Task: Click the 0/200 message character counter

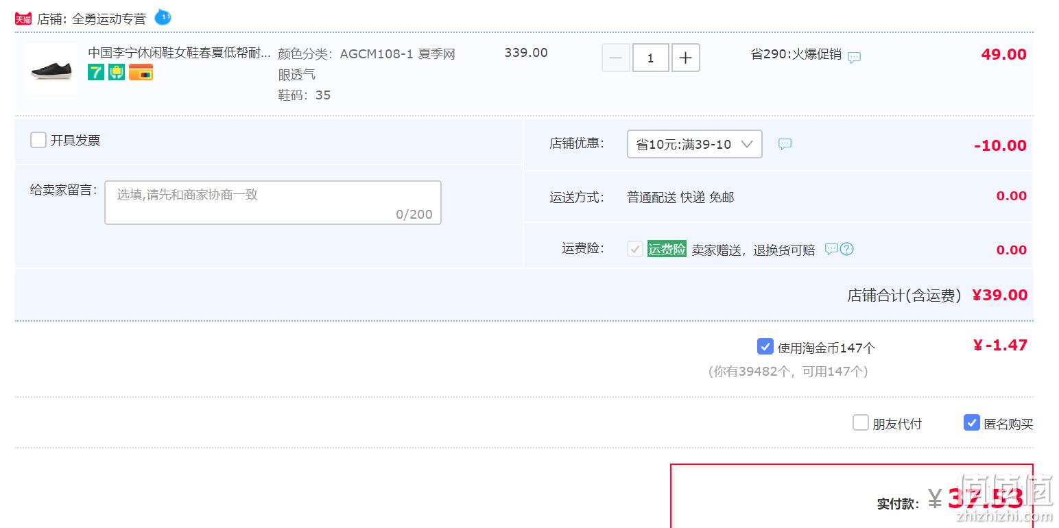Action: [414, 215]
